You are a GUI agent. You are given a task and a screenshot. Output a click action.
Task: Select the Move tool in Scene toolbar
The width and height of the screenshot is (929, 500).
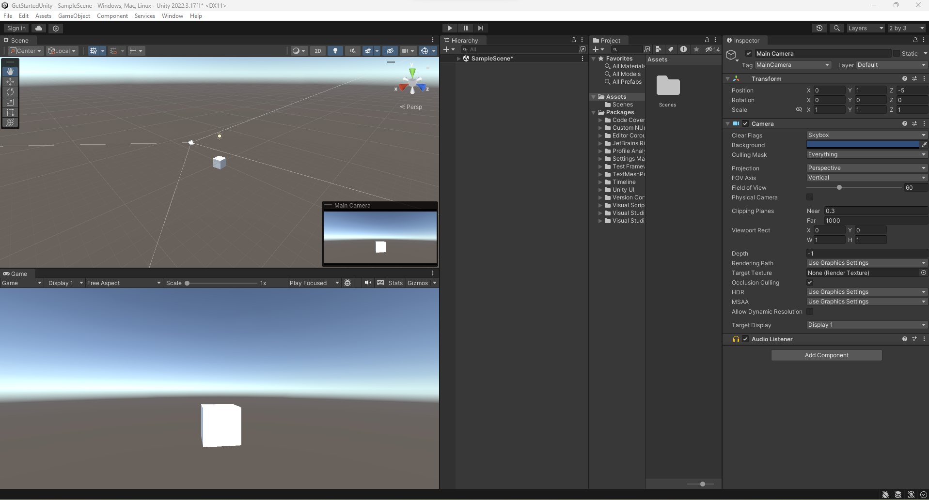pos(10,82)
